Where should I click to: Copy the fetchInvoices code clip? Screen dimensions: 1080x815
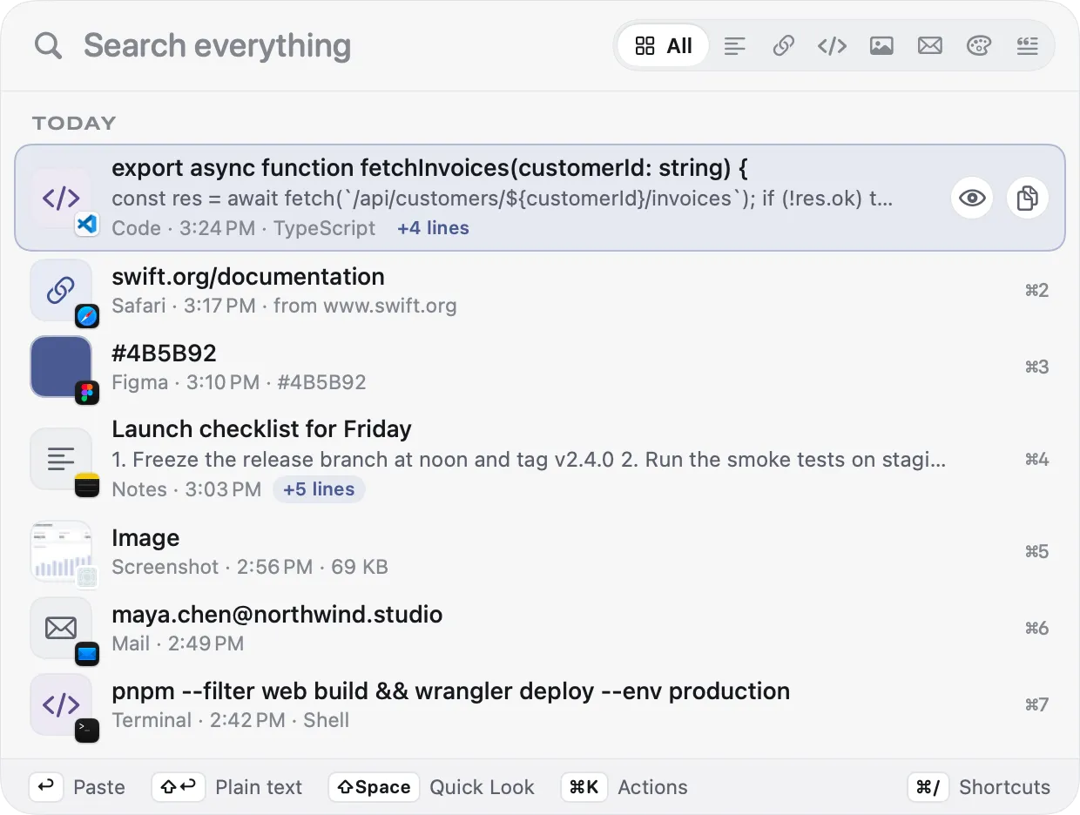1028,199
